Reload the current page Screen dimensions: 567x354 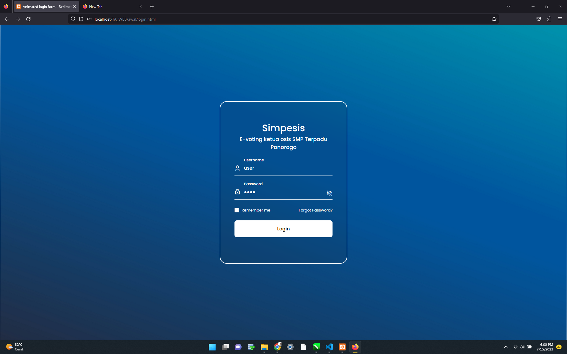[x=28, y=19]
